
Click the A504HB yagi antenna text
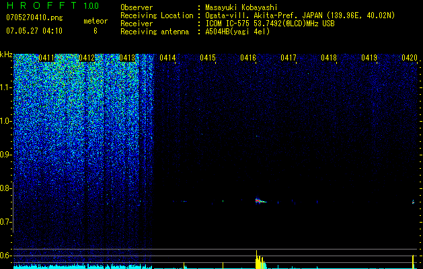237,32
